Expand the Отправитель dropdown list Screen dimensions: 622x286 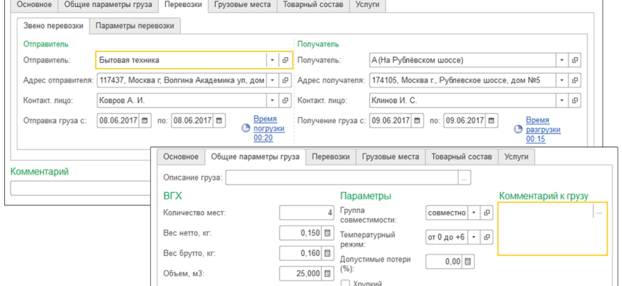[272, 61]
